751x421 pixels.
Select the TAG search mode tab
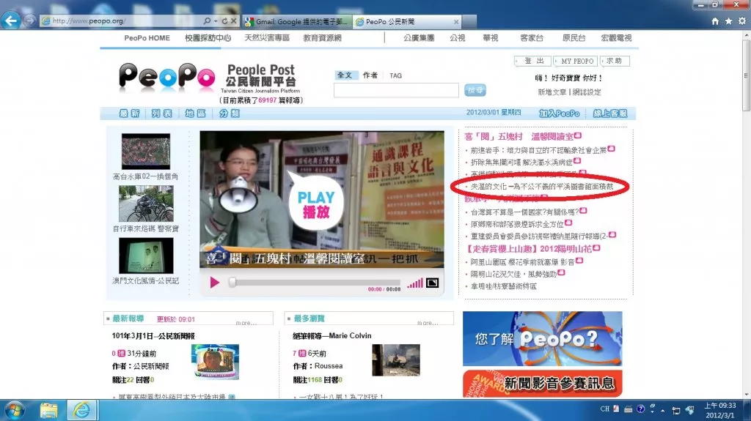(395, 75)
